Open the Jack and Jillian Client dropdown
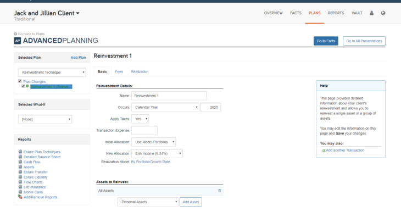This screenshot has height=217, width=401. coord(47,13)
